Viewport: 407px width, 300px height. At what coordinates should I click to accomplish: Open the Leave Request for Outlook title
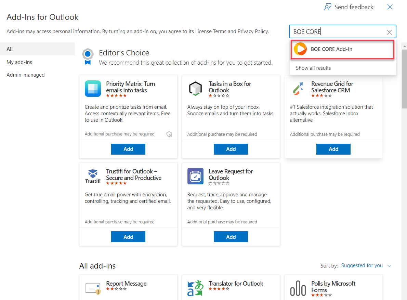click(x=231, y=175)
